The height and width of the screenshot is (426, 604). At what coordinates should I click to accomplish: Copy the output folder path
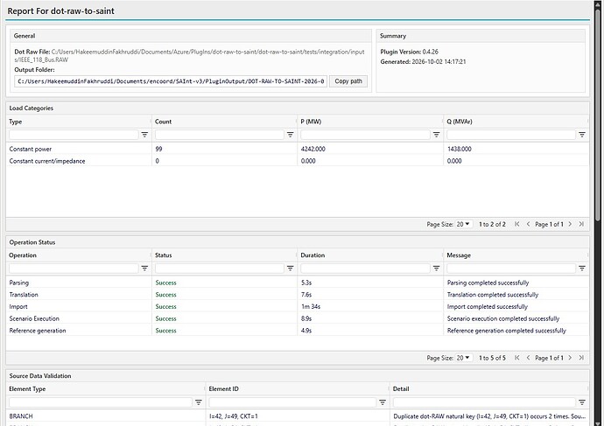pos(348,81)
